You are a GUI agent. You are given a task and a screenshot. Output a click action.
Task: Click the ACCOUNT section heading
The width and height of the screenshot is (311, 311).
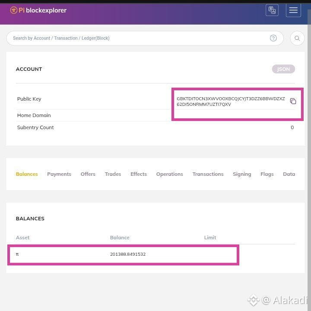tap(29, 69)
